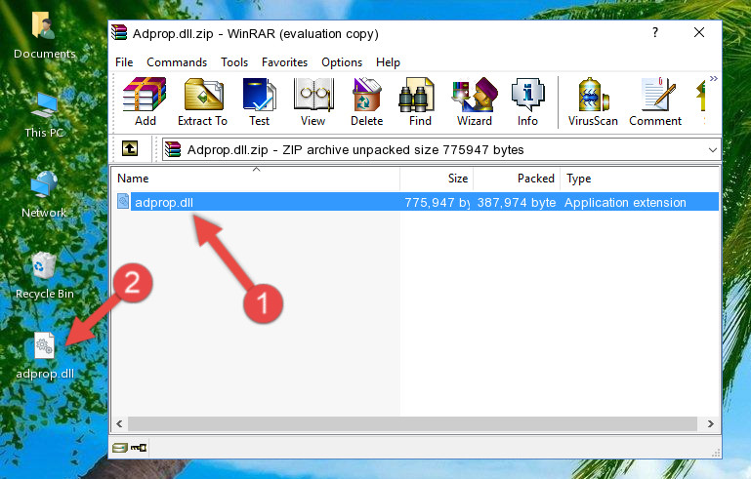The height and width of the screenshot is (479, 751).
Task: Click the question mark help button in title bar
Action: tap(655, 32)
